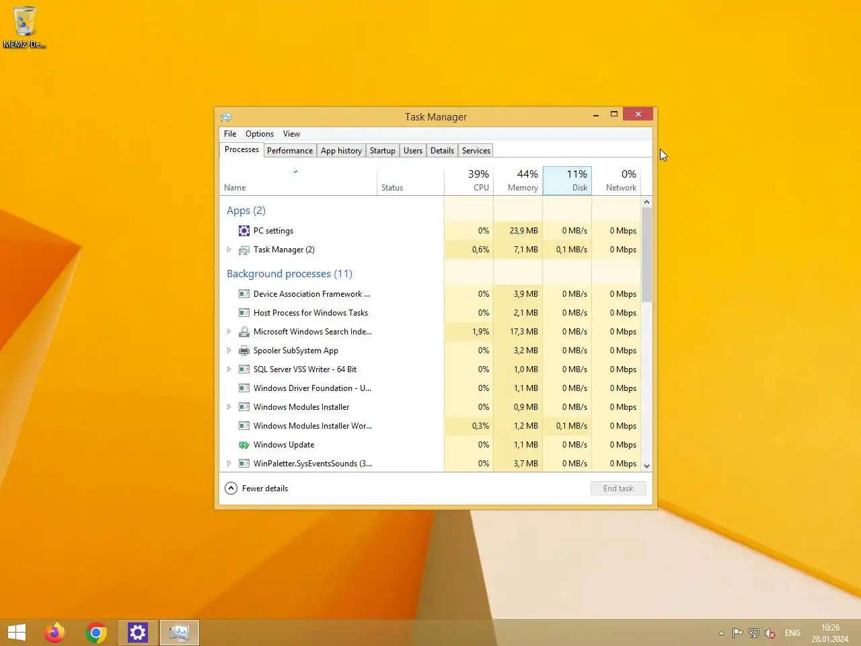Collapse view with the Fewer details arrow
Image resolution: width=861 pixels, height=646 pixels.
231,489
